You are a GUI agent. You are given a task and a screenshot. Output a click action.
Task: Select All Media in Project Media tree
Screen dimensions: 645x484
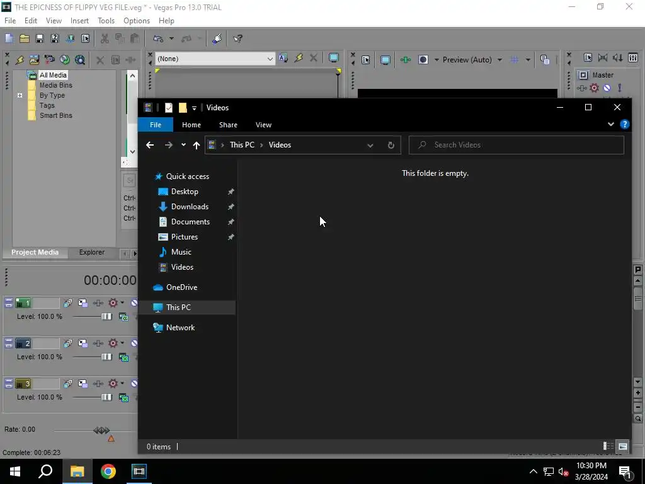coord(53,75)
